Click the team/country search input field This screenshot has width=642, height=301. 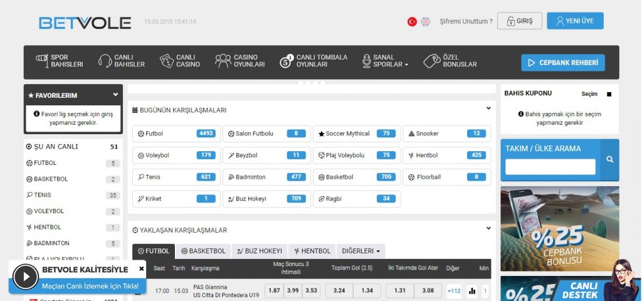[x=550, y=167]
